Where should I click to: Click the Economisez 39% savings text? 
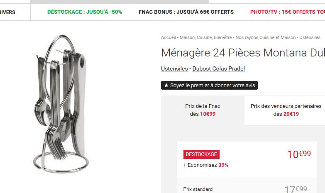pos(205,165)
